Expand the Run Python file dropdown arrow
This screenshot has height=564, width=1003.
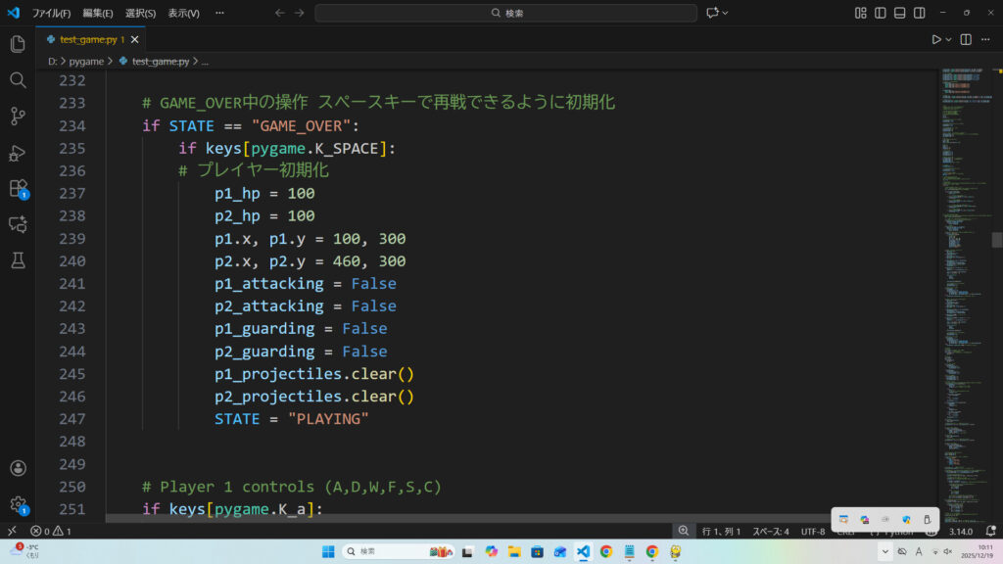(948, 40)
